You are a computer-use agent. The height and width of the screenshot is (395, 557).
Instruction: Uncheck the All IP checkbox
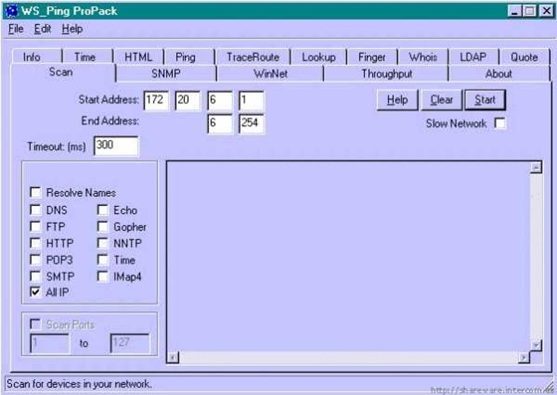[35, 292]
